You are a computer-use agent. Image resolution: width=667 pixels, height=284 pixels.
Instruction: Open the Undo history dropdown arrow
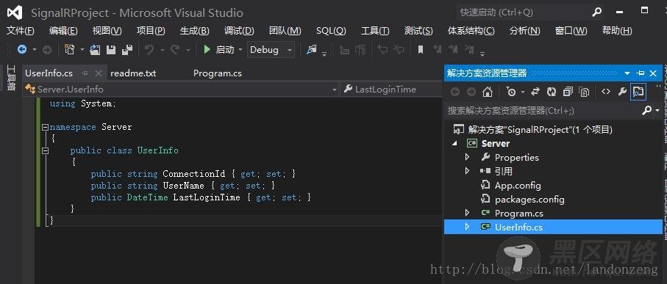click(162, 50)
